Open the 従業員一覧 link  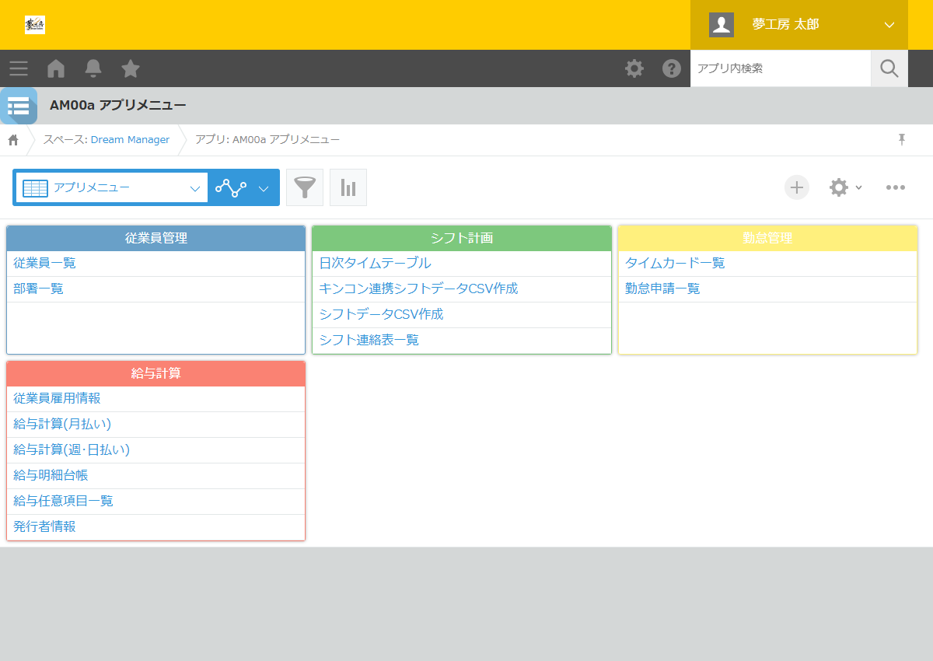(44, 264)
